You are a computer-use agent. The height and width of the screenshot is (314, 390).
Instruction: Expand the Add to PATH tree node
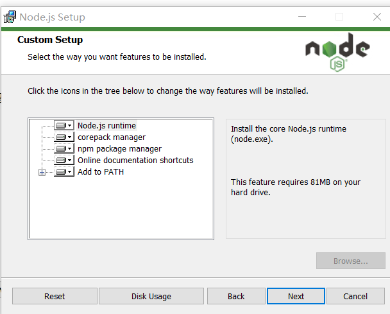point(42,172)
